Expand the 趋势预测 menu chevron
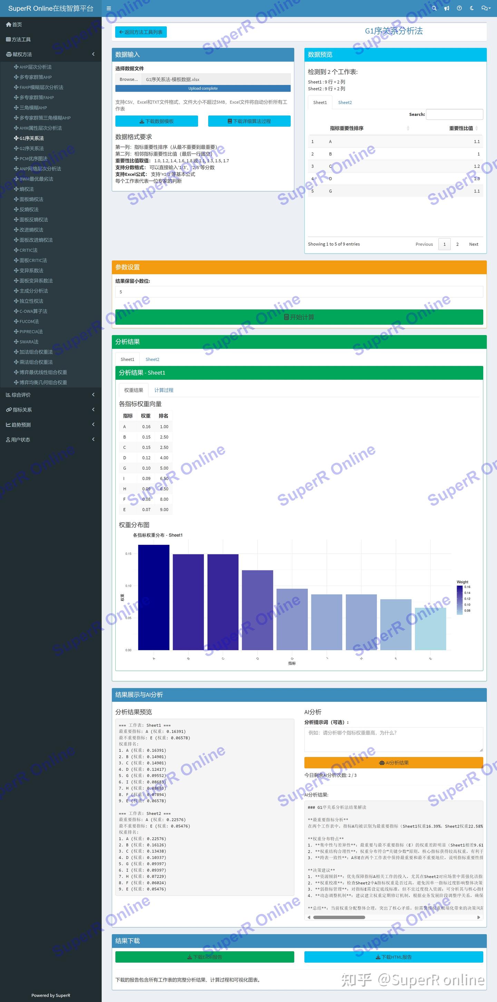The height and width of the screenshot is (1002, 497). tap(93, 424)
